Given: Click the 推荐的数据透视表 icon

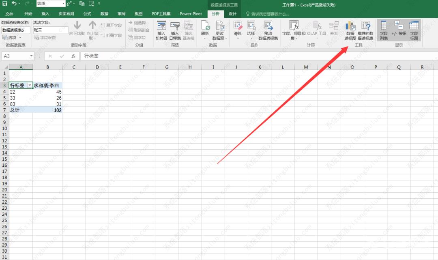Looking at the screenshot, I should pos(366,30).
